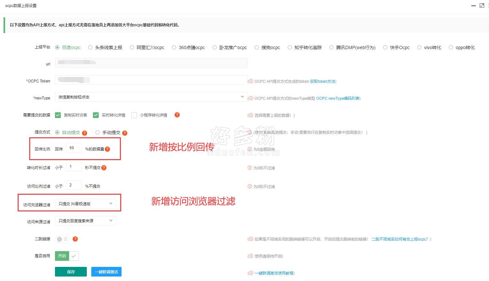
Task: Click 一键联调激活 button
Action: [106, 272]
